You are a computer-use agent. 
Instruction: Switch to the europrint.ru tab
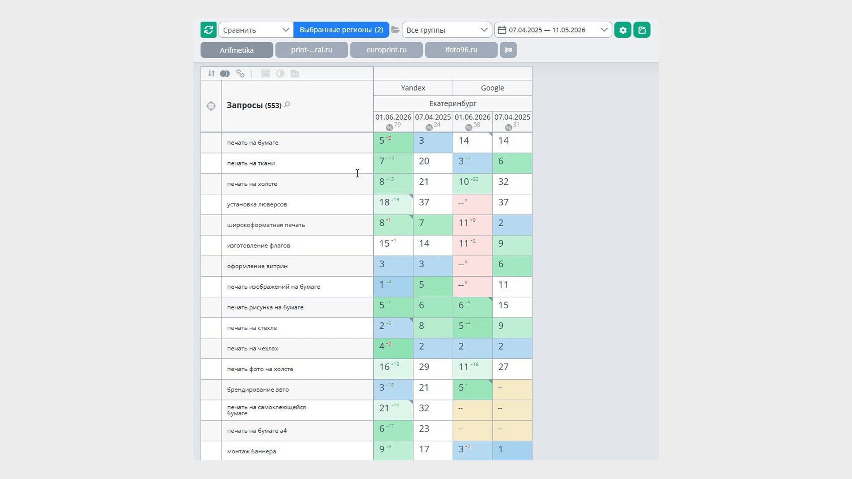[386, 50]
